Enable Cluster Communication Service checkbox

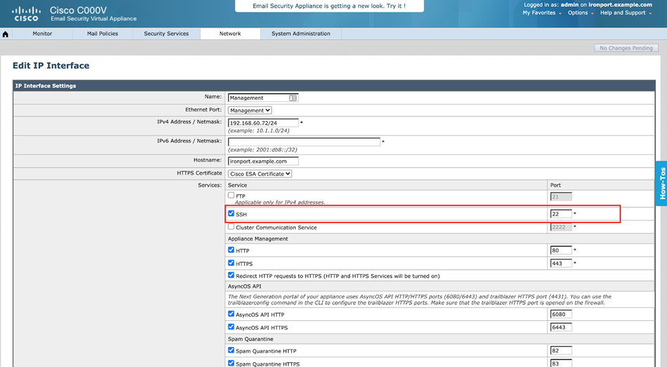[231, 227]
